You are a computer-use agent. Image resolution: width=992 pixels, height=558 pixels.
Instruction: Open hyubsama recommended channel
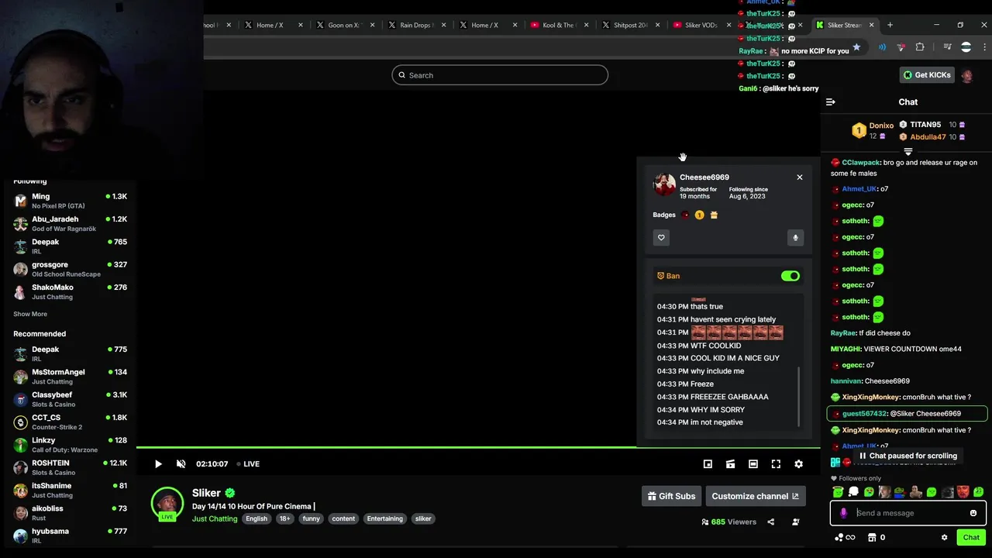point(70,536)
